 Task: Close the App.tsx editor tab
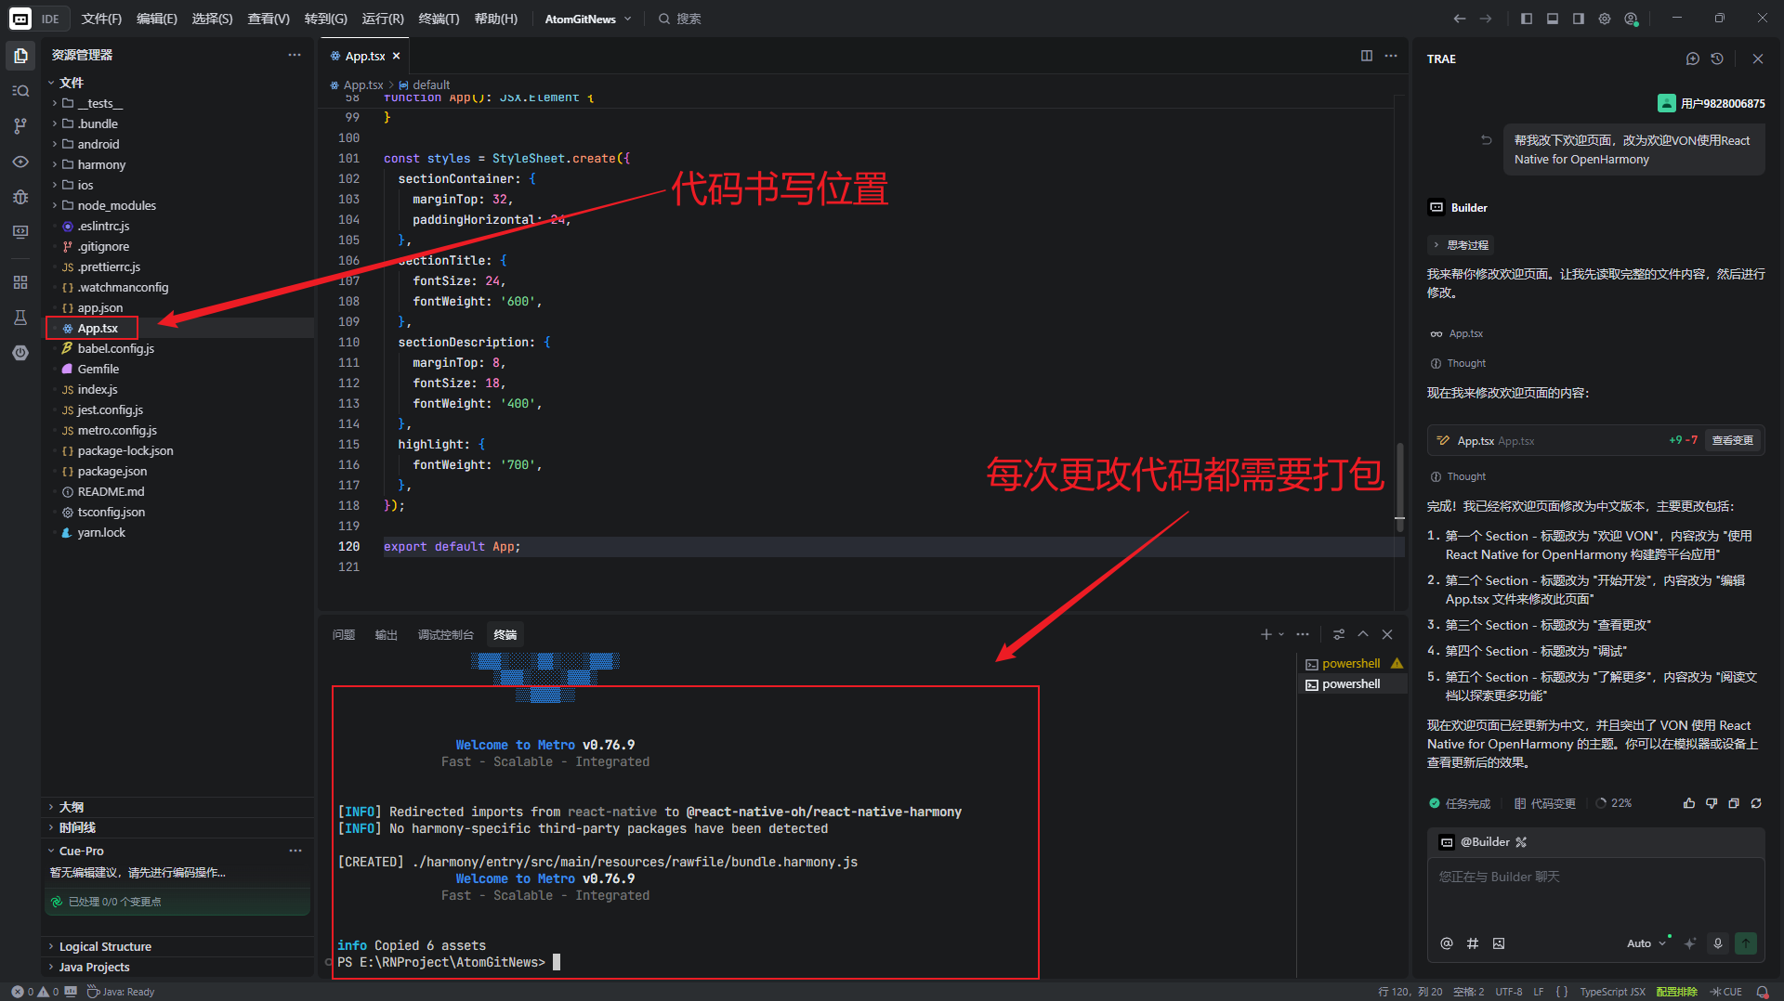pos(397,56)
